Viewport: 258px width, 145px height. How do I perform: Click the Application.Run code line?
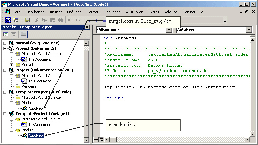click(x=171, y=87)
